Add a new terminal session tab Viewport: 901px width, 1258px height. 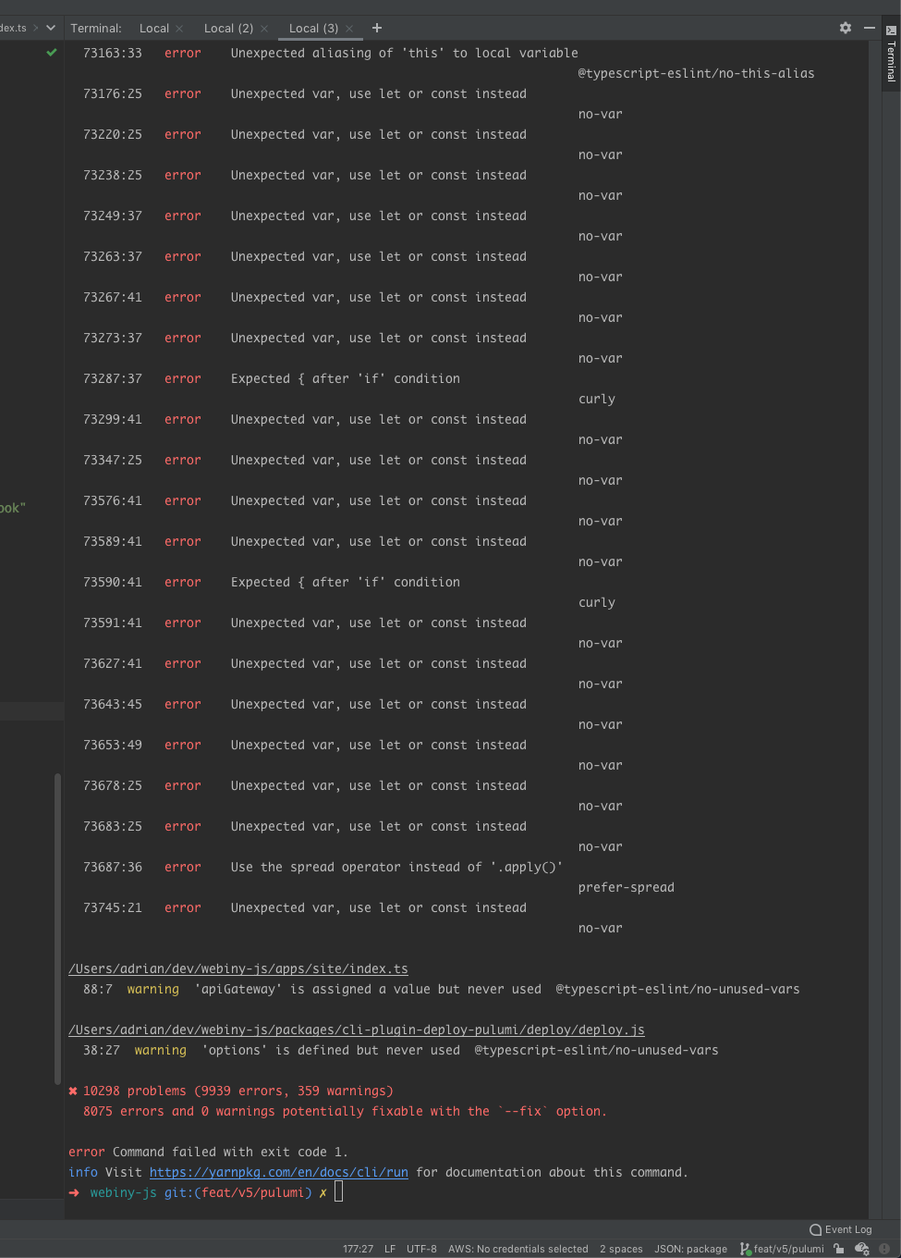tap(377, 28)
